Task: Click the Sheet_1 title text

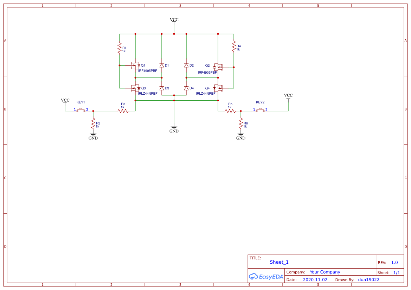Action: tap(279, 262)
